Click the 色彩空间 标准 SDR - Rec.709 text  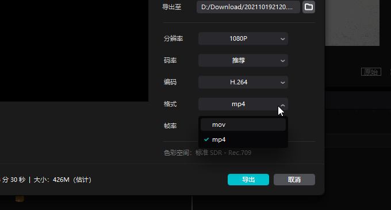coord(208,153)
